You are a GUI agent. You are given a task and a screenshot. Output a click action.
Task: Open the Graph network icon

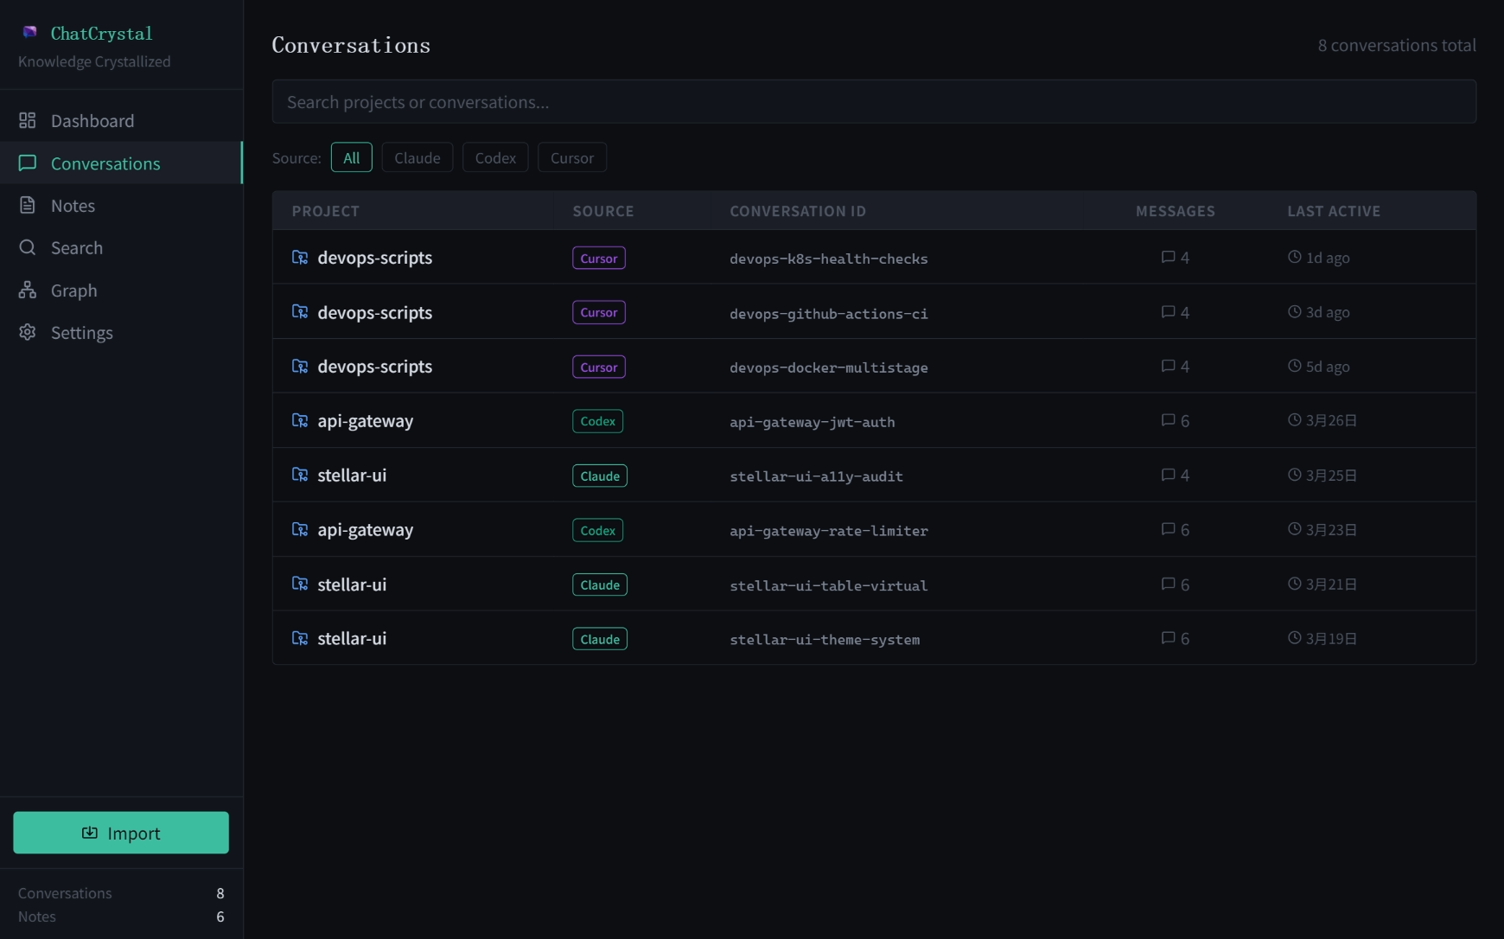(28, 290)
